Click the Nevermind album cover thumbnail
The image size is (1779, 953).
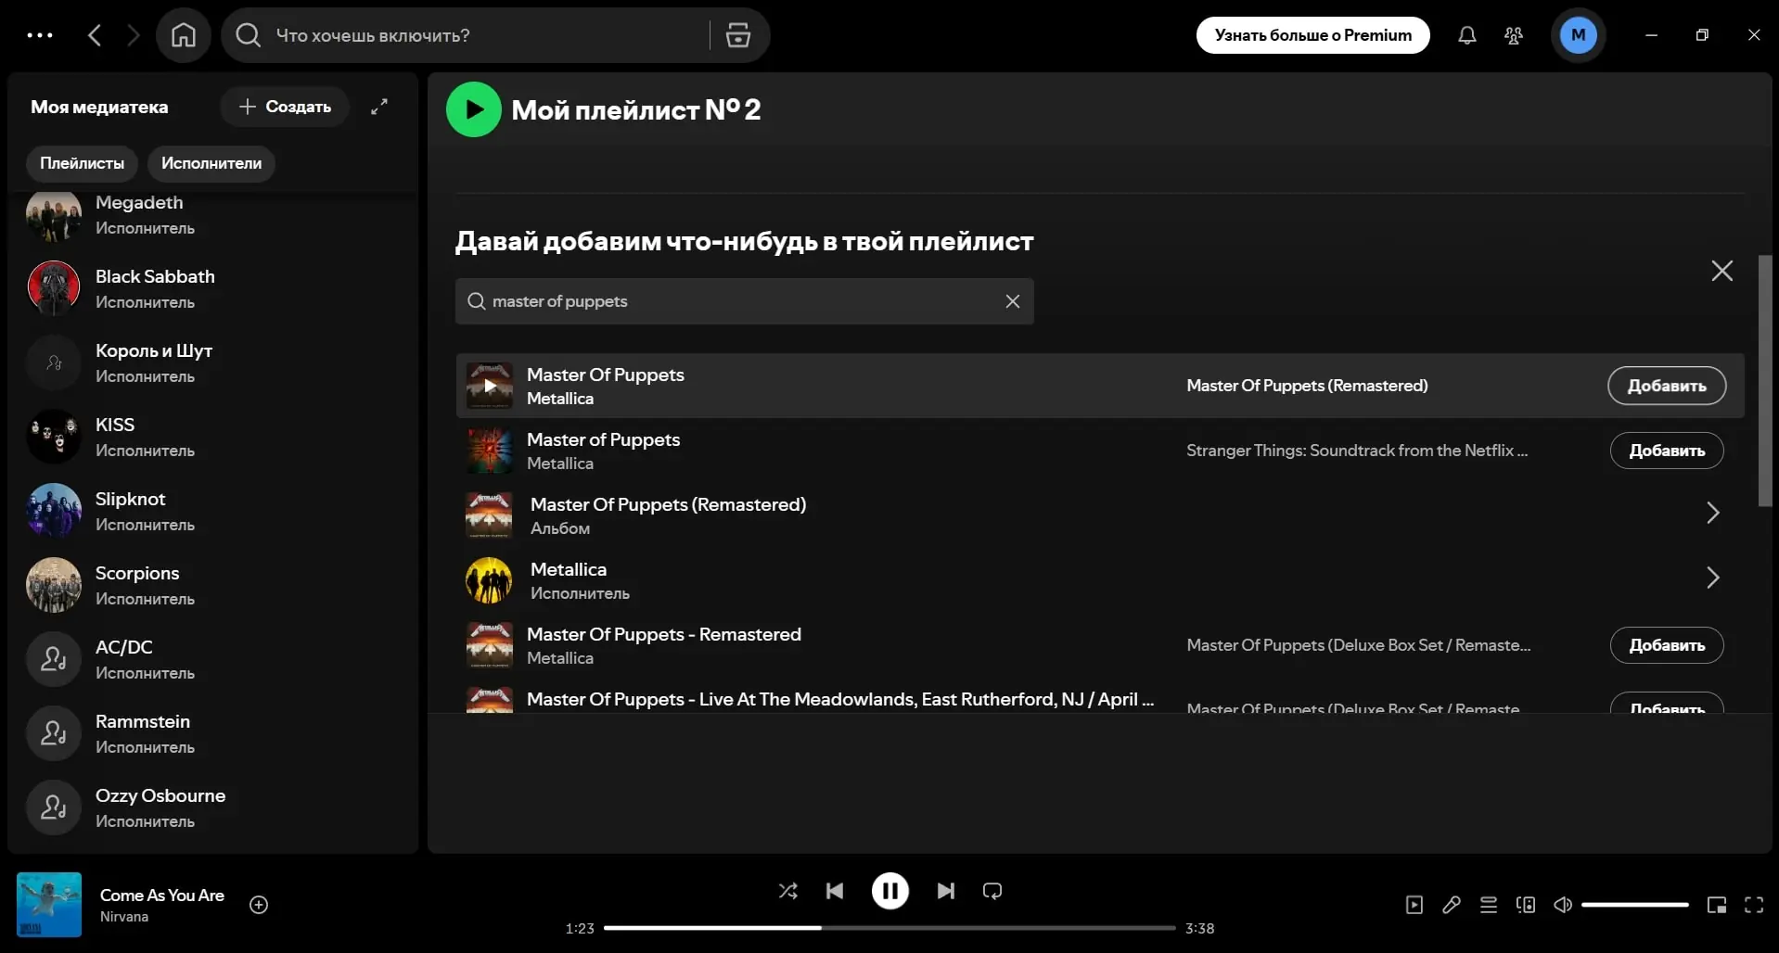(x=49, y=905)
